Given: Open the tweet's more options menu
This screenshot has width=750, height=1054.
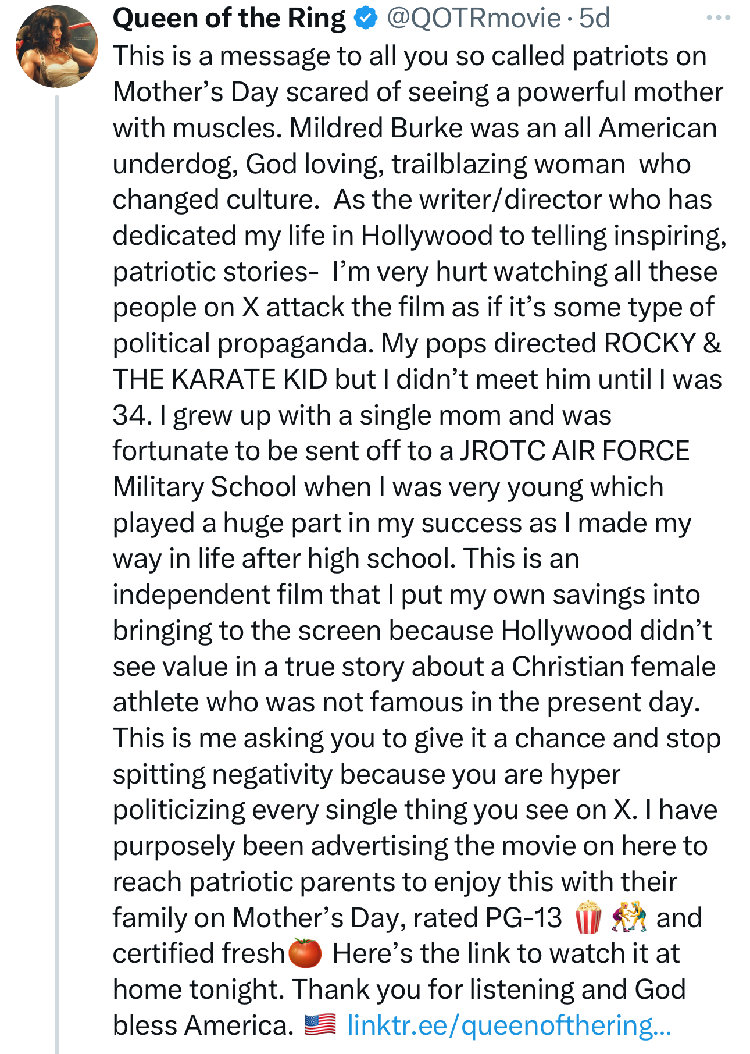Looking at the screenshot, I should [718, 18].
